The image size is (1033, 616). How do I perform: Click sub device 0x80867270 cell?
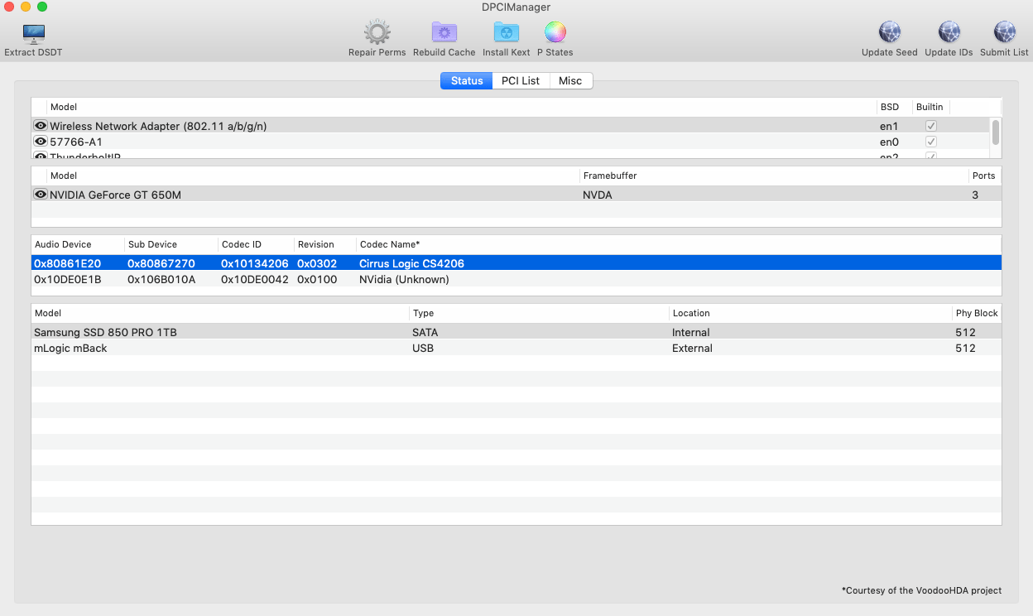click(161, 263)
